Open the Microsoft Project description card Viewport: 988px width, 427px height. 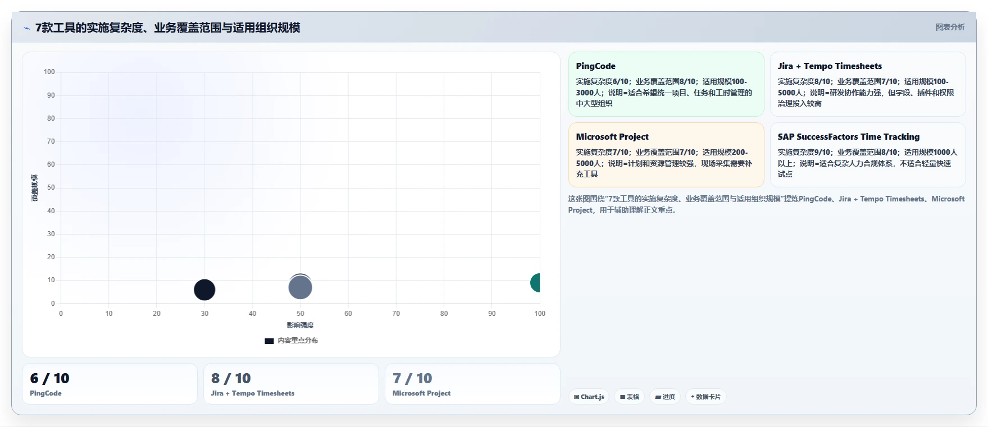pyautogui.click(x=666, y=155)
